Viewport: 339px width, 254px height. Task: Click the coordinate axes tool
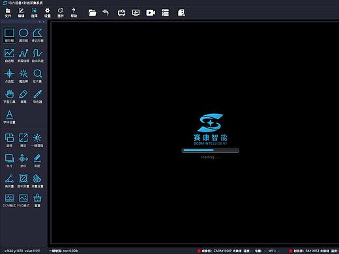pos(23,160)
